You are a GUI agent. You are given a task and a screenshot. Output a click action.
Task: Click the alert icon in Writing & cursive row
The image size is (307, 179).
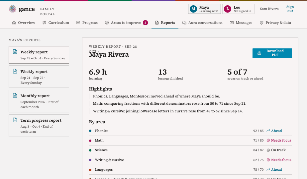pyautogui.click(x=268, y=160)
